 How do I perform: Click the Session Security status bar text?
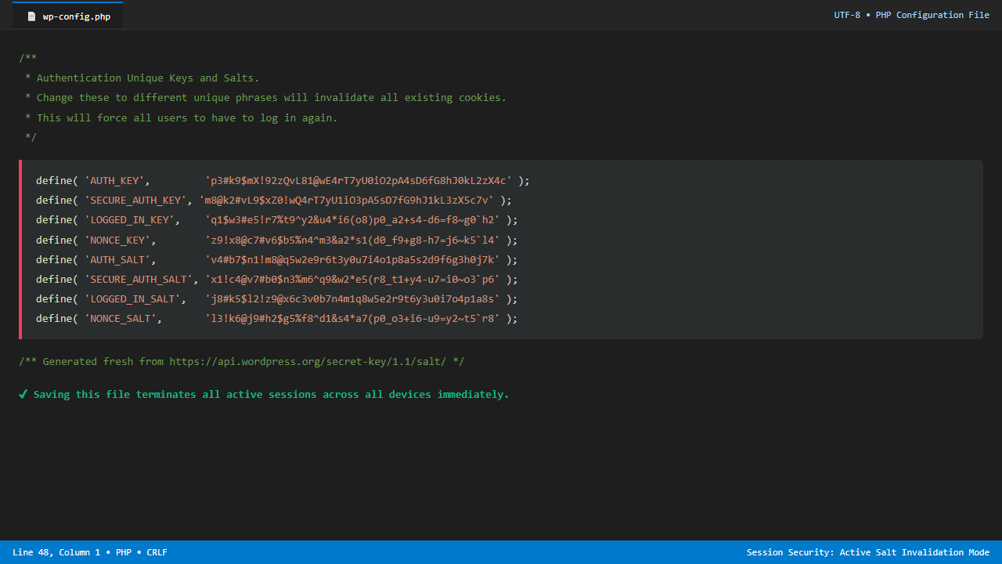tap(867, 552)
